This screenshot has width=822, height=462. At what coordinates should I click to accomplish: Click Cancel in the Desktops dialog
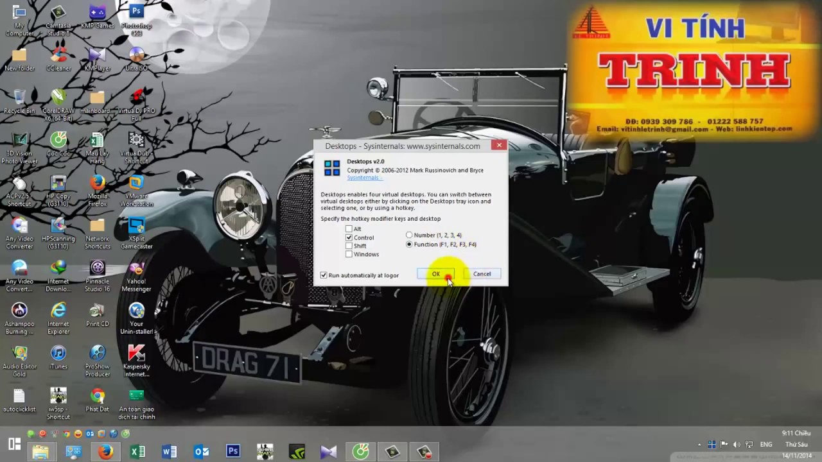(482, 274)
